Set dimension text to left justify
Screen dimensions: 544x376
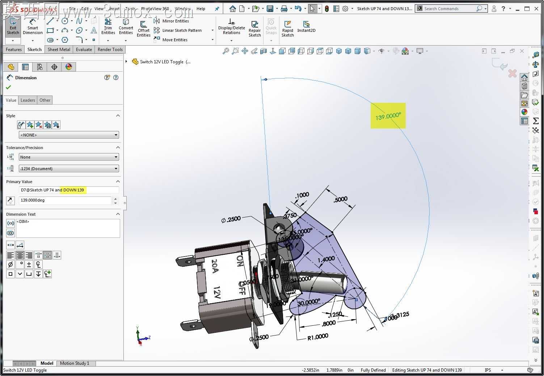click(x=10, y=255)
